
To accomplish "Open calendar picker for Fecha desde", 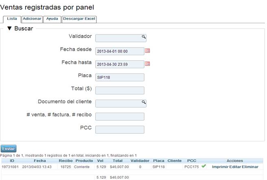I will point(147,51).
